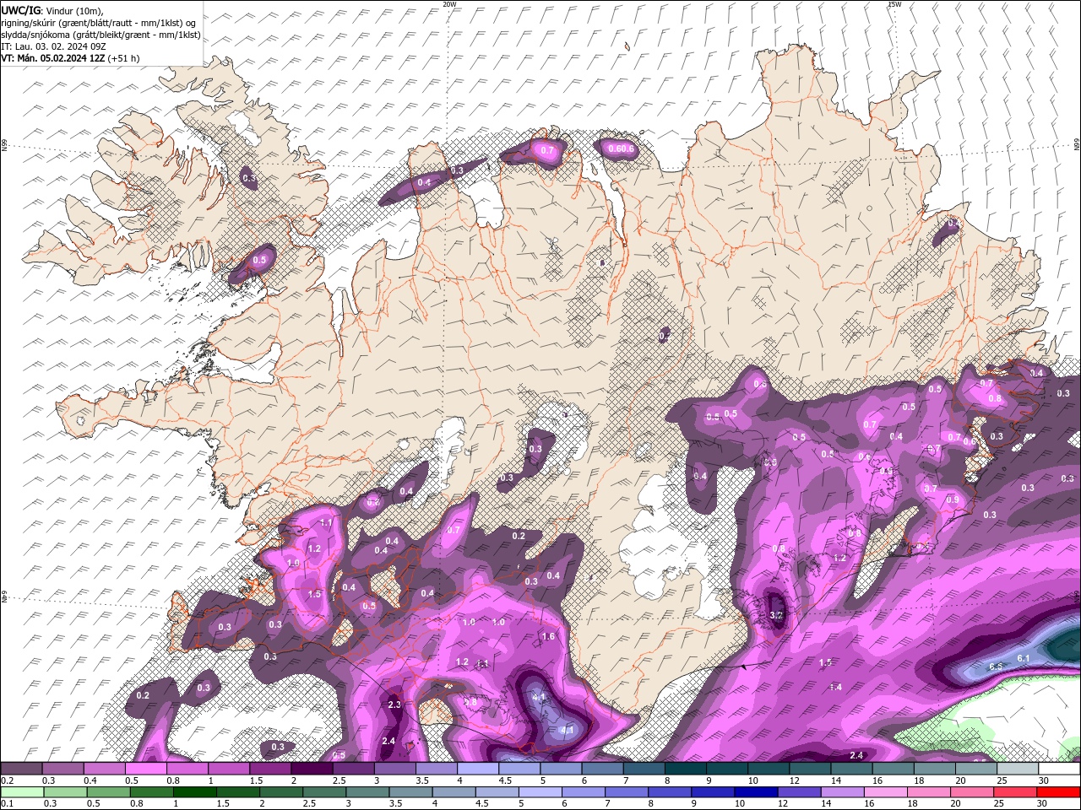The height and width of the screenshot is (810, 1081).
Task: Click the 0.60.6 value on north coast
Action: pyautogui.click(x=621, y=149)
